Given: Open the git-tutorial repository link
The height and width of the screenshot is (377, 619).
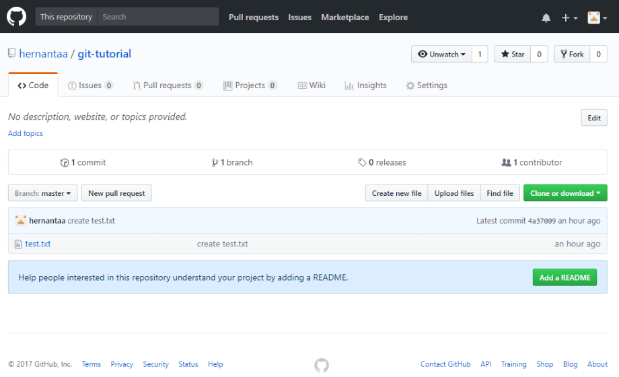Looking at the screenshot, I should 104,54.
